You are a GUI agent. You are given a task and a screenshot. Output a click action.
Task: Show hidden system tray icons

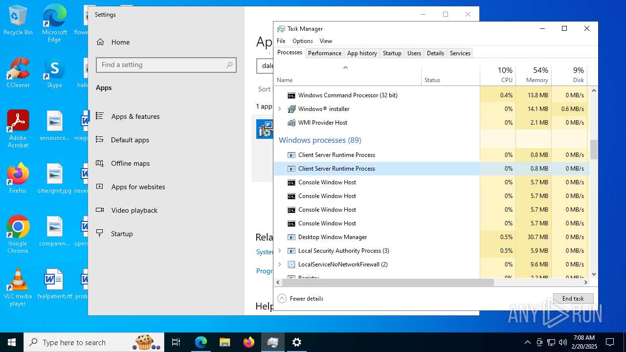coord(527,342)
